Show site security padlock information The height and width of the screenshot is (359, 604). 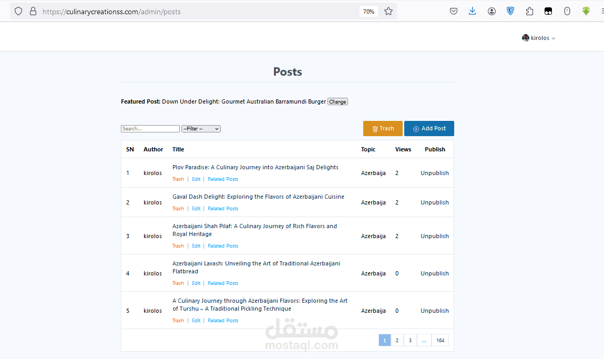(33, 12)
